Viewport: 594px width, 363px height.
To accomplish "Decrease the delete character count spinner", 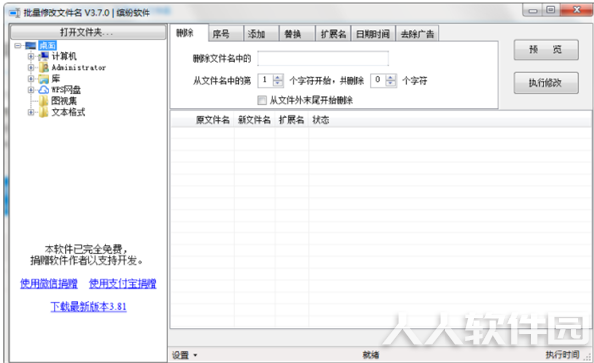I will (x=391, y=83).
